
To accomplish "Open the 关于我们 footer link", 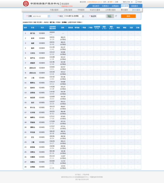I will pyautogui.click(x=78, y=174).
